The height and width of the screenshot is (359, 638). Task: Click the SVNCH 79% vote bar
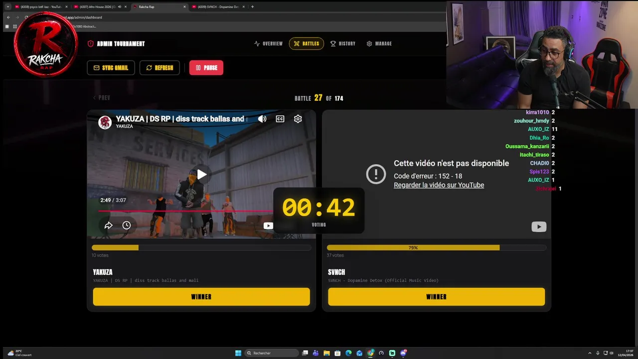point(436,248)
